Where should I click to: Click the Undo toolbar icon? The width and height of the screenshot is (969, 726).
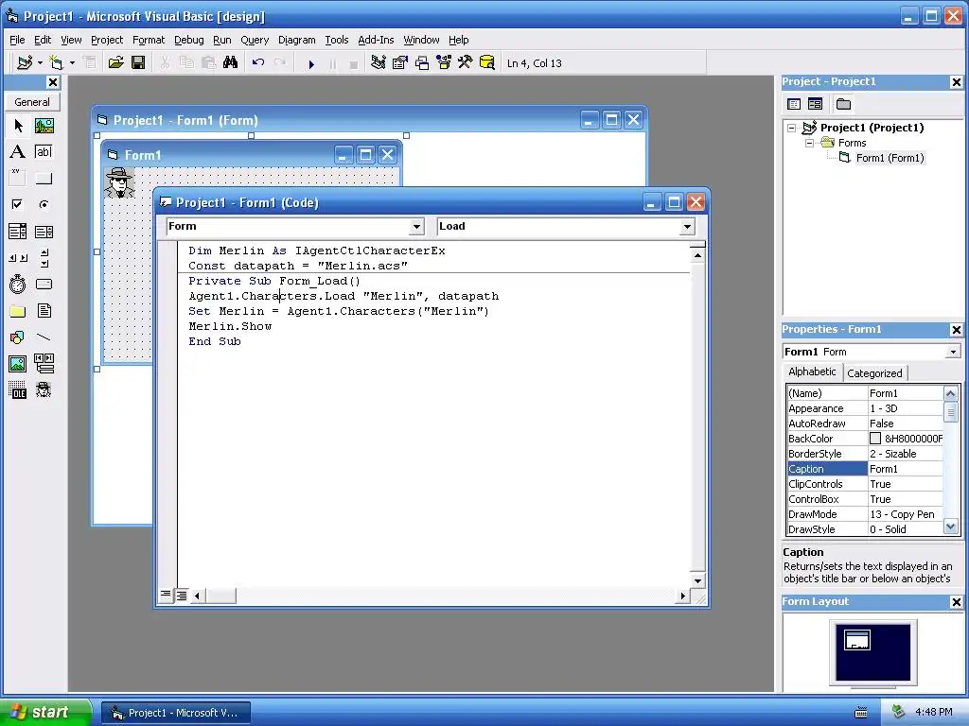pos(258,63)
